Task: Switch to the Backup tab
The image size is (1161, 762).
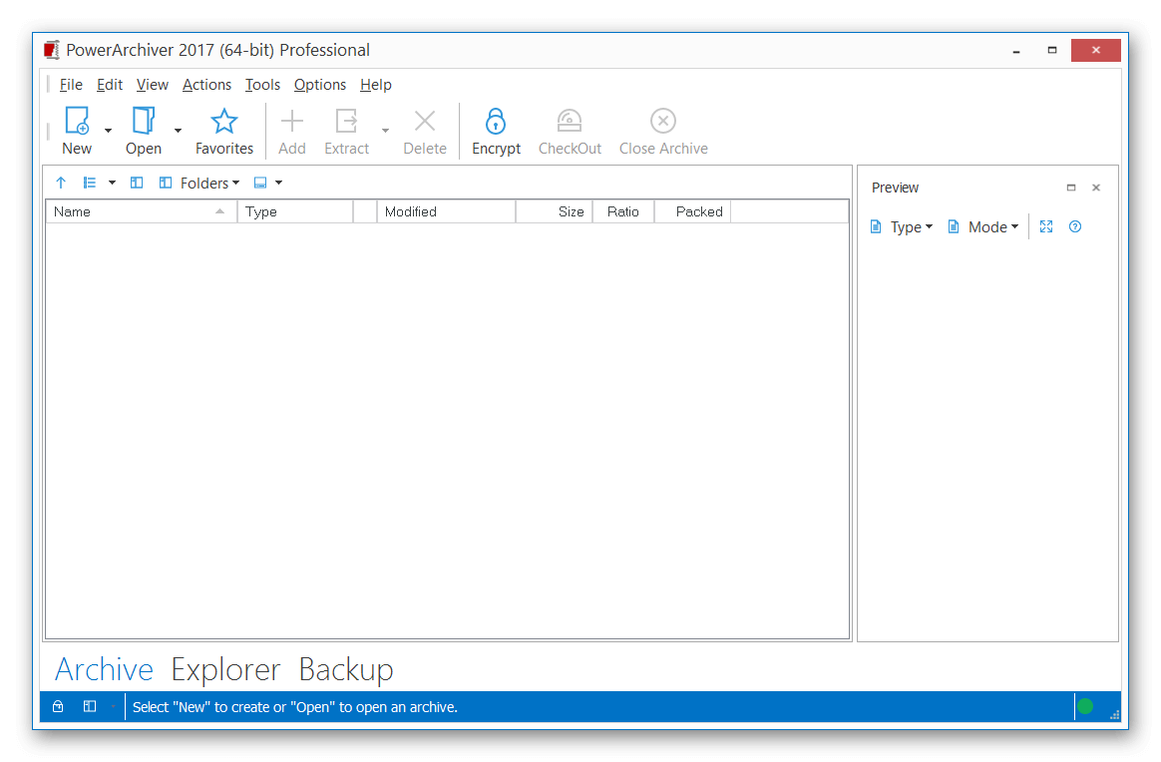Action: [346, 669]
